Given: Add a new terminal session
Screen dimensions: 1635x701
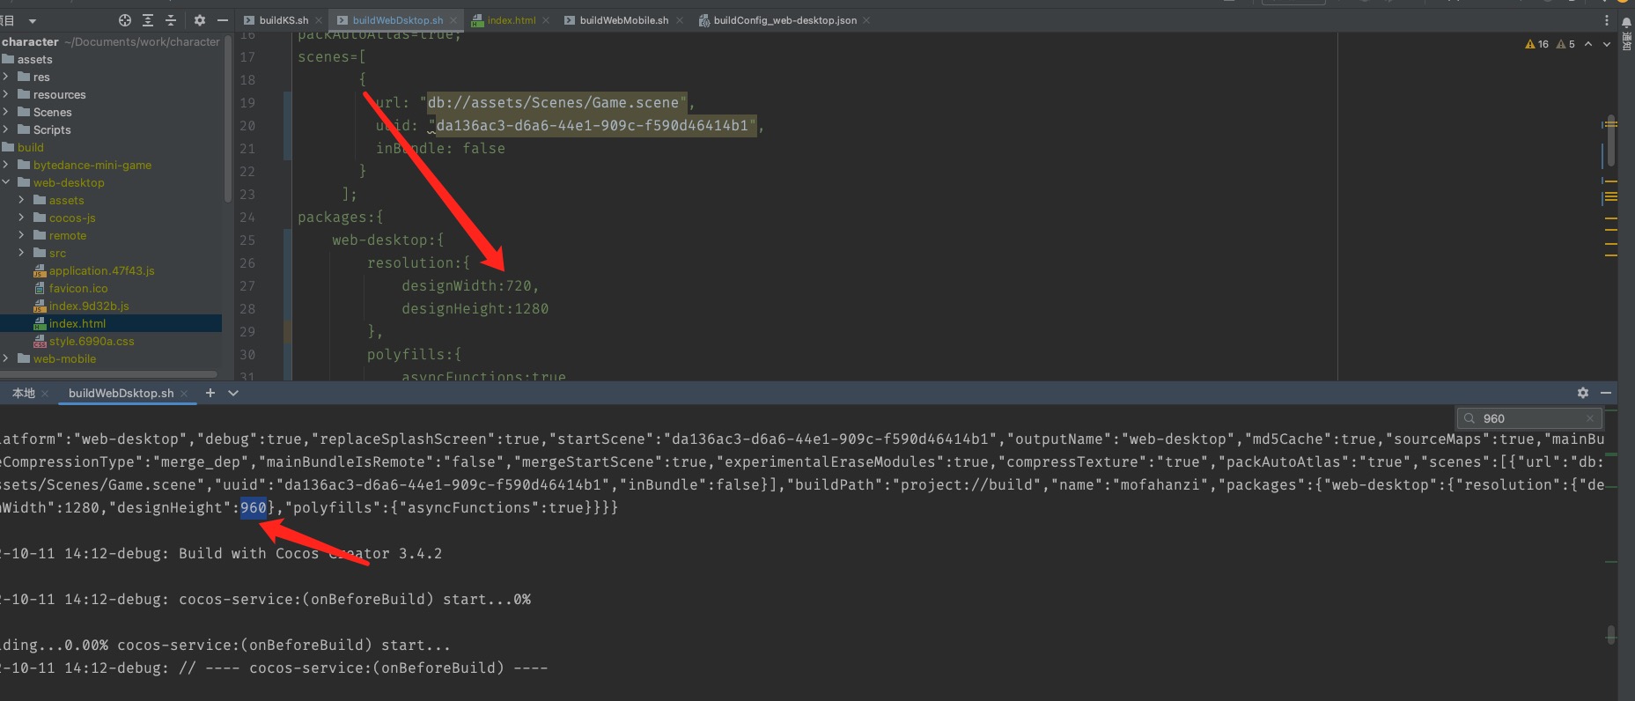Looking at the screenshot, I should (x=210, y=393).
